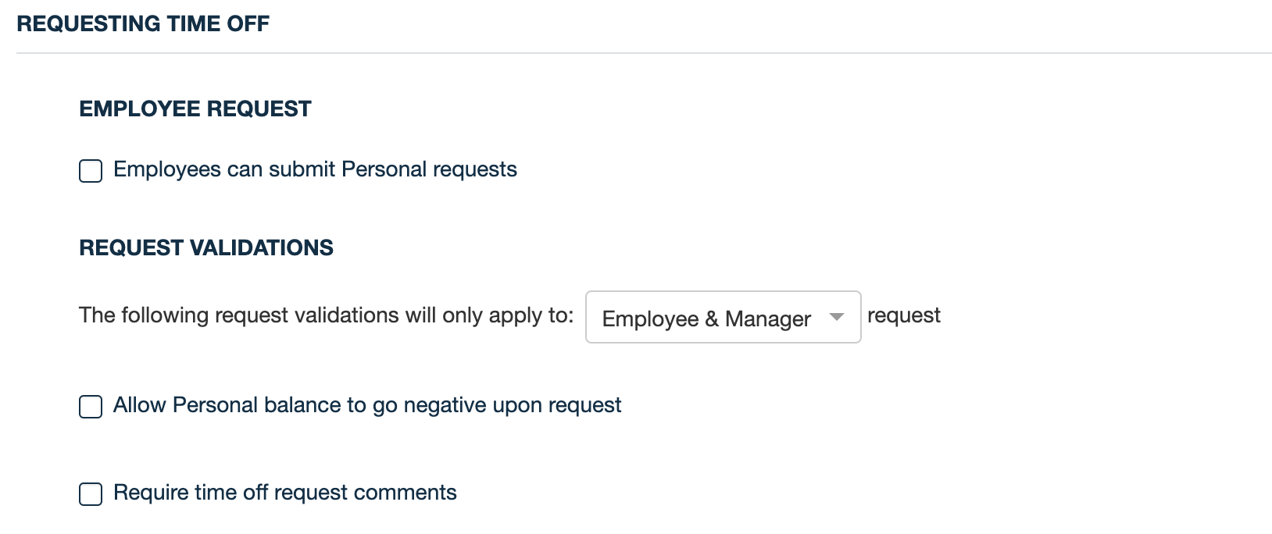The height and width of the screenshot is (534, 1272).
Task: Click the REQUEST VALIDATIONS section heading
Action: [x=206, y=247]
